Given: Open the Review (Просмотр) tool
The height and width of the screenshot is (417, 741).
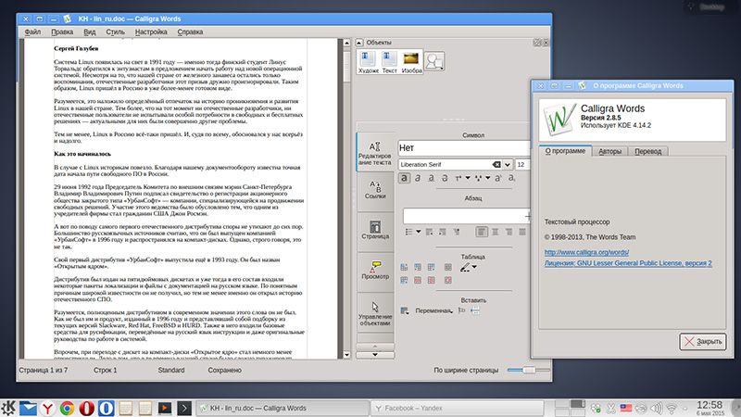Looking at the screenshot, I should 375,271.
